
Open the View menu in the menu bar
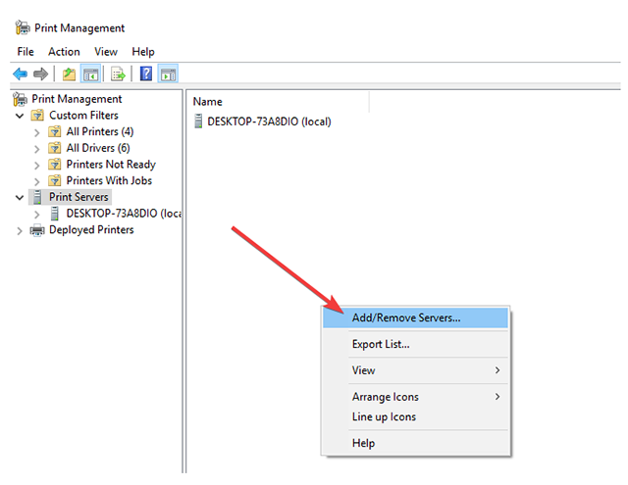click(106, 52)
